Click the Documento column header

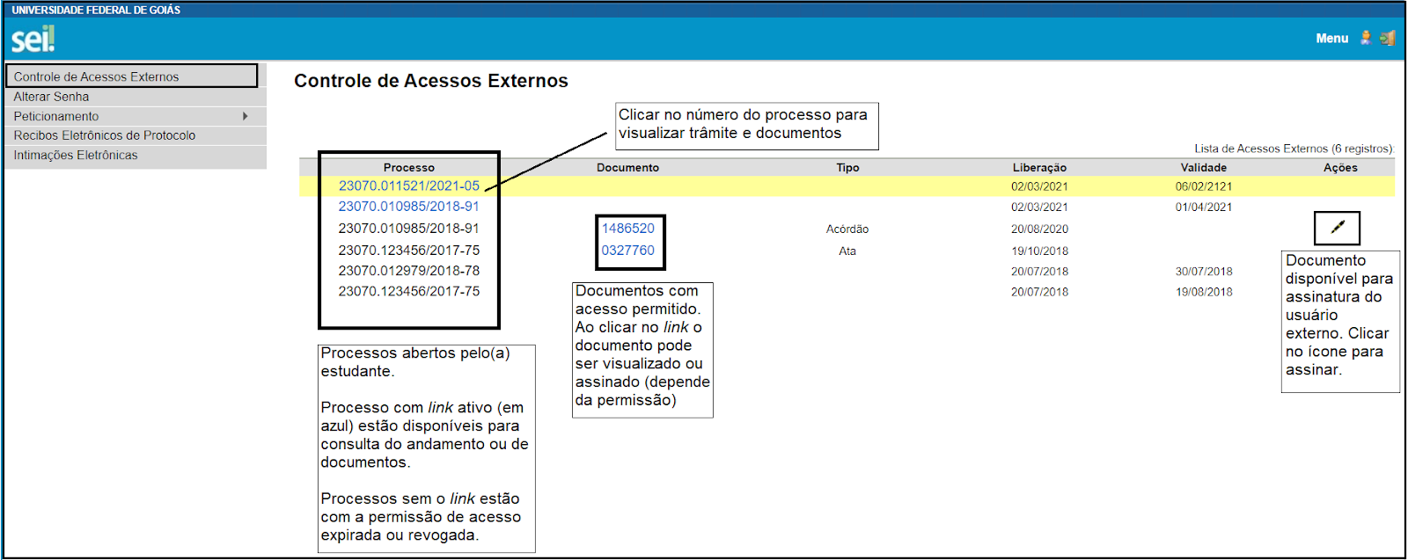pyautogui.click(x=628, y=168)
